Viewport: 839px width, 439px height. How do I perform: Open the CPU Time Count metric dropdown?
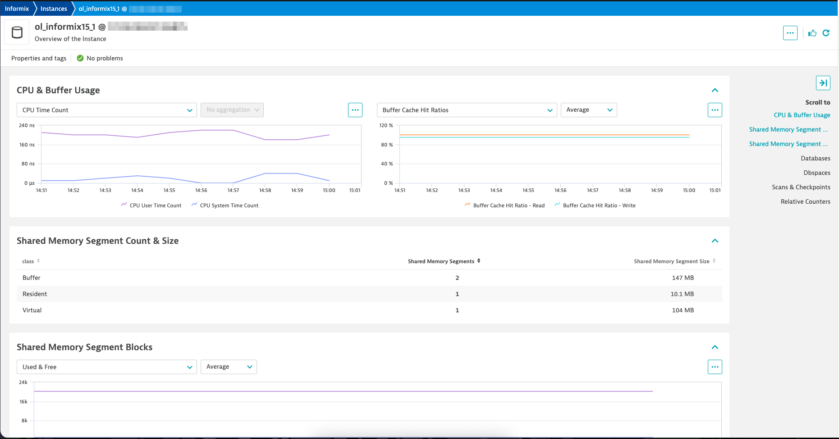click(x=107, y=110)
